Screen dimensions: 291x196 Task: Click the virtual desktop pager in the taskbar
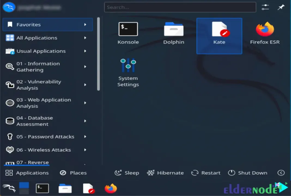pos(24,188)
